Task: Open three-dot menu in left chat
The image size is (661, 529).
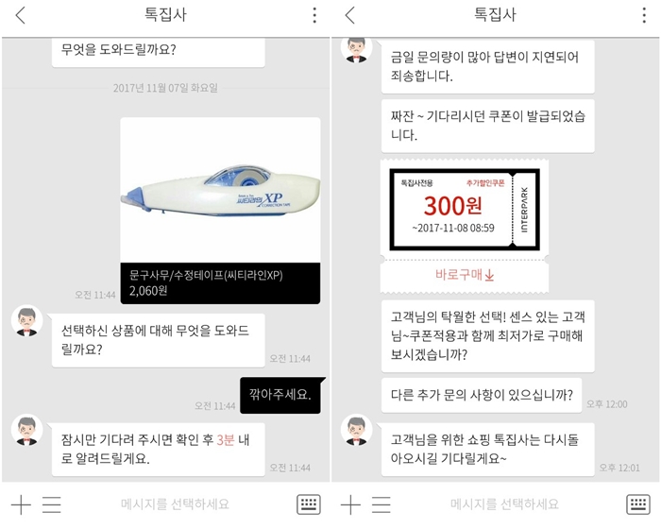Action: (x=314, y=16)
